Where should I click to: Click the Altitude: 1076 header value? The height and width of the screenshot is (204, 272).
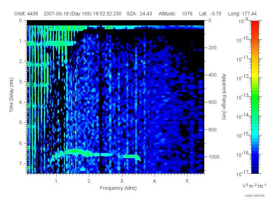click(175, 14)
